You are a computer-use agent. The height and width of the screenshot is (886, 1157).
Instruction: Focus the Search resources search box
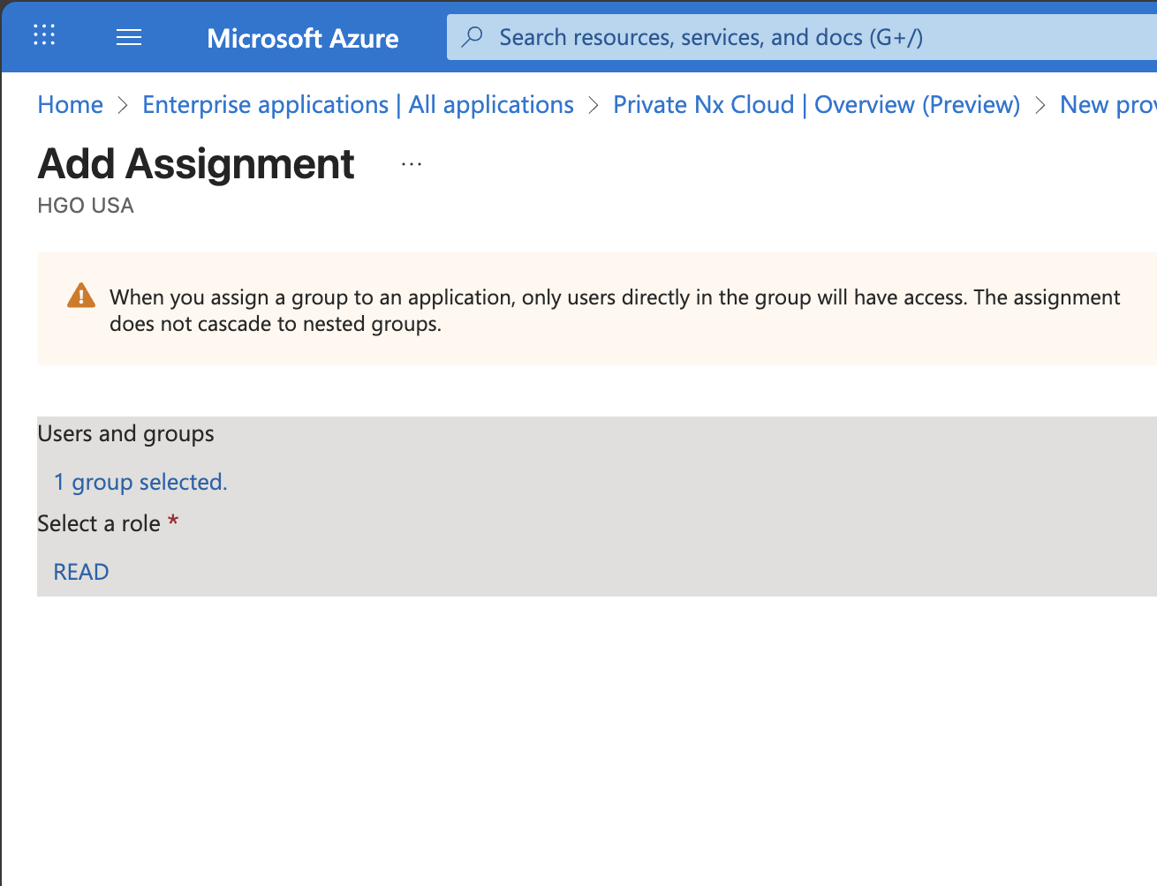click(801, 37)
